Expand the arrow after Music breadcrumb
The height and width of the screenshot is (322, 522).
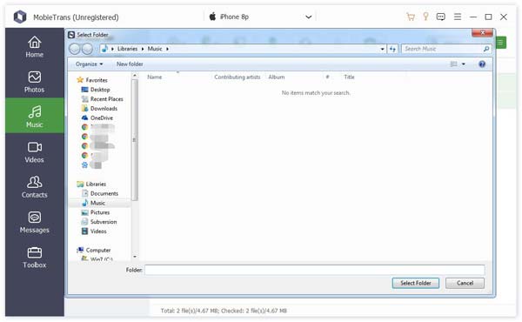[x=167, y=49]
